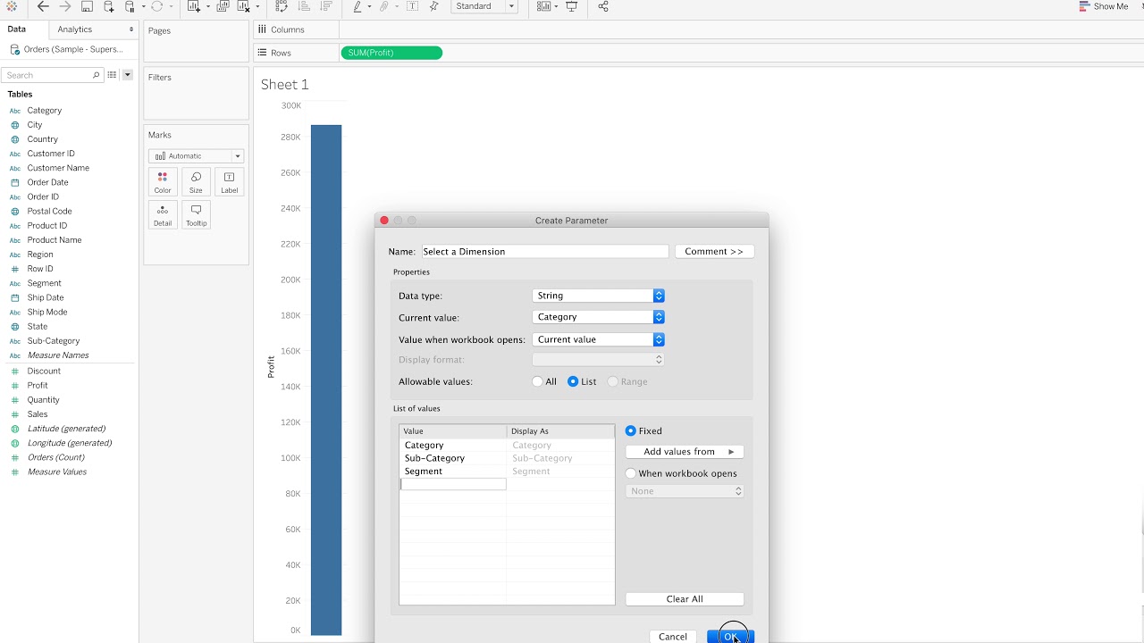This screenshot has height=643, width=1144.
Task: Open the Standard fit dropdown
Action: 485,6
